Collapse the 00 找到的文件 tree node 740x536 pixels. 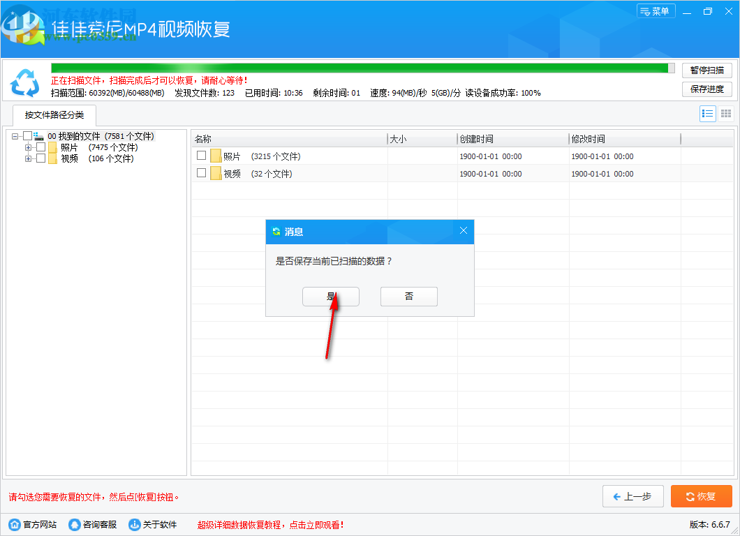tap(15, 136)
